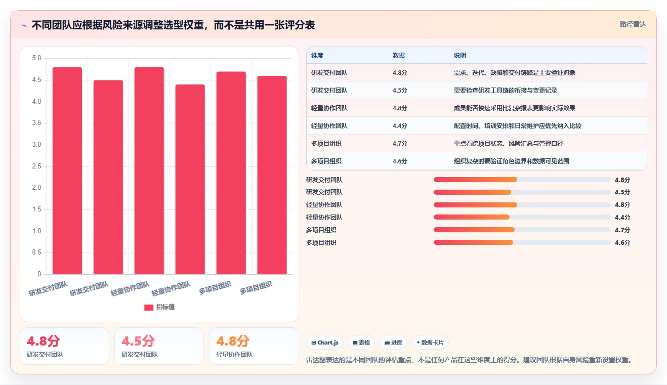Click the 多项目组织 progress bar showing 4.6分
This screenshot has width=667, height=385.
click(x=522, y=242)
